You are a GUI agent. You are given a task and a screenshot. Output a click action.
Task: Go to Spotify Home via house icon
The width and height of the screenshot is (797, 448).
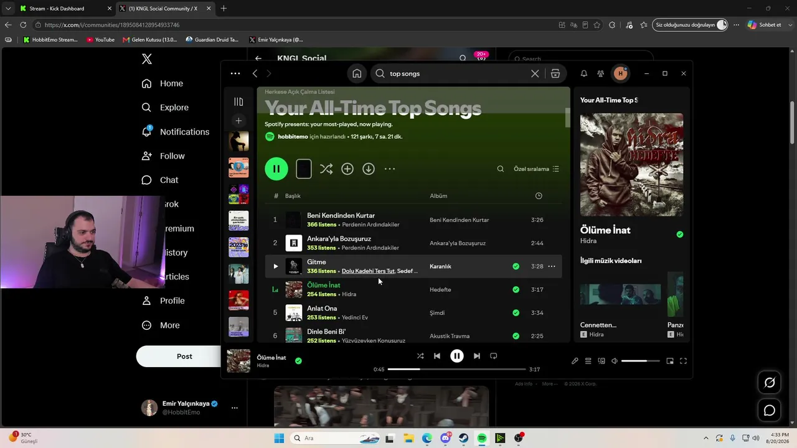point(357,73)
